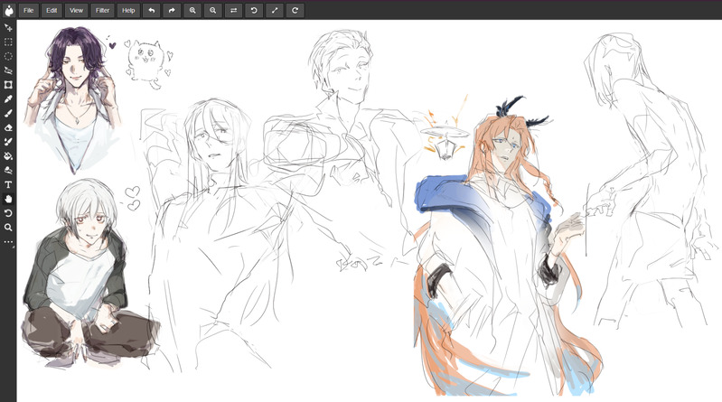The width and height of the screenshot is (722, 402).
Task: Open the View menu
Action: [x=77, y=10]
